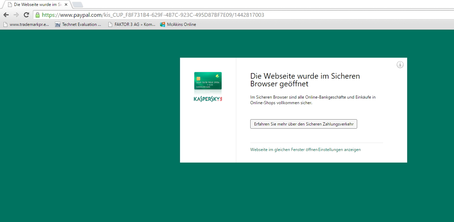This screenshot has width=454, height=222.
Task: Click the Kaspersky Lab logo
Action: 208,99
